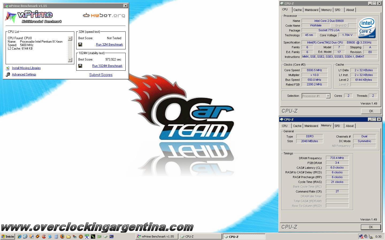Switch to Cache tab in top CPU-Z window
Image resolution: width=385 pixels, height=240 pixels.
click(297, 10)
